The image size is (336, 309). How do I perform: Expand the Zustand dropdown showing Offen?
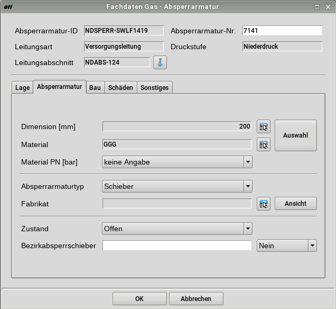[247, 229]
